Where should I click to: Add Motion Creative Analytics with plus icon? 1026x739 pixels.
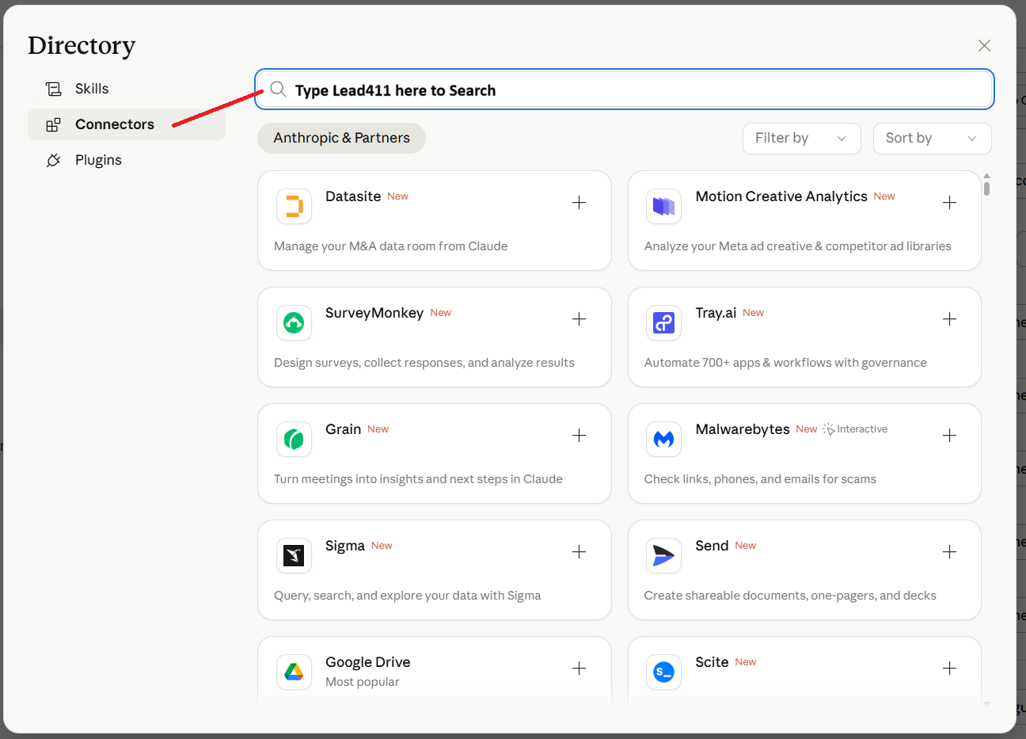(x=950, y=203)
